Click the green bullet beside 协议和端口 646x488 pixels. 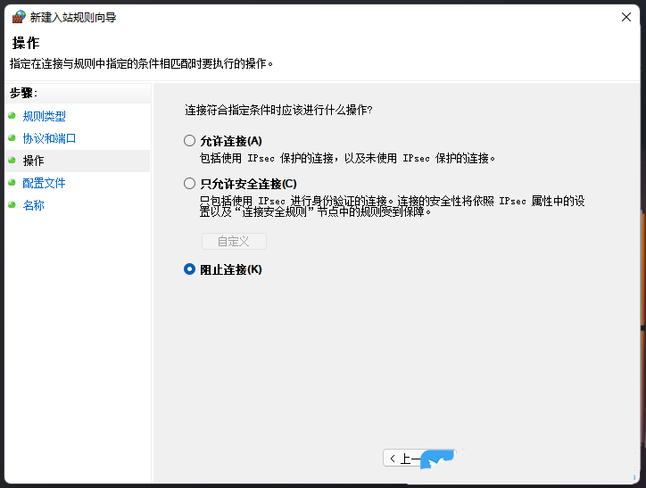pos(12,138)
